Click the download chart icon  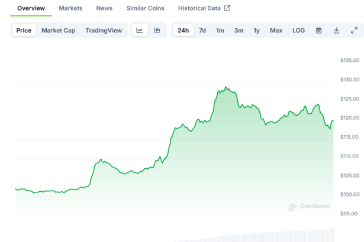(x=336, y=30)
